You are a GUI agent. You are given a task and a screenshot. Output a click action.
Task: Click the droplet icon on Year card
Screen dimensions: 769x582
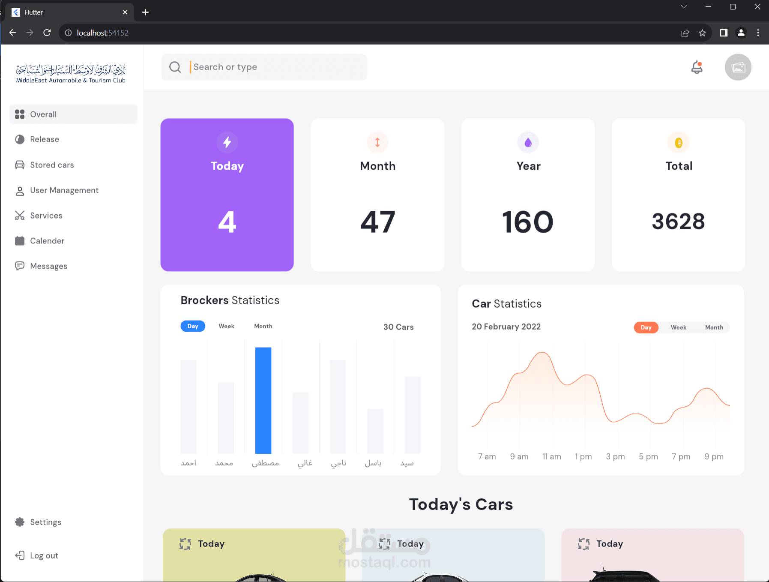point(528,142)
